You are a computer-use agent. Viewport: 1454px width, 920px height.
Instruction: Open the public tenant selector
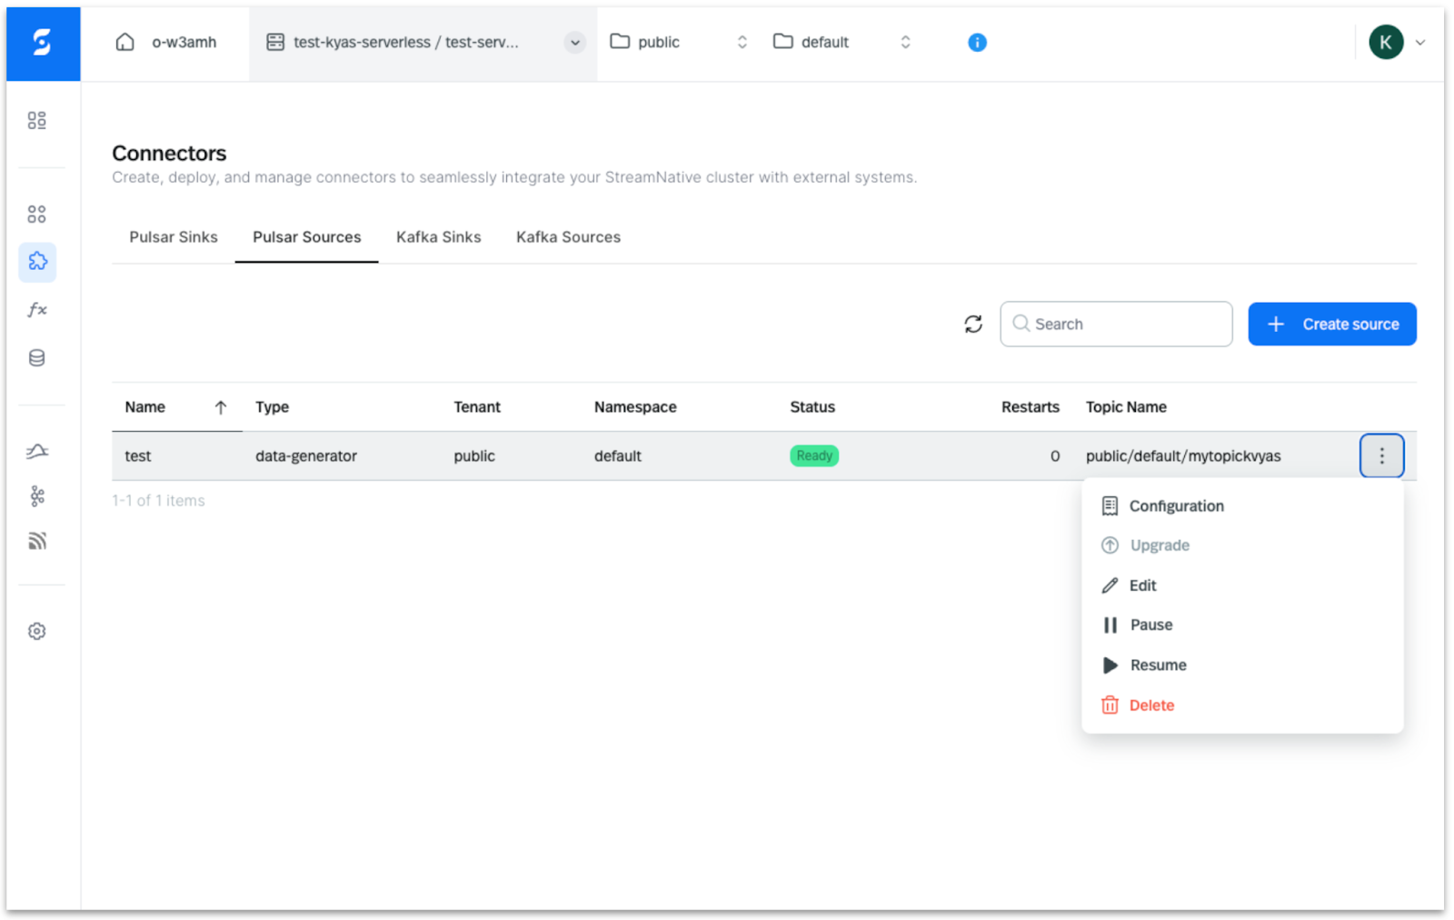click(x=680, y=43)
